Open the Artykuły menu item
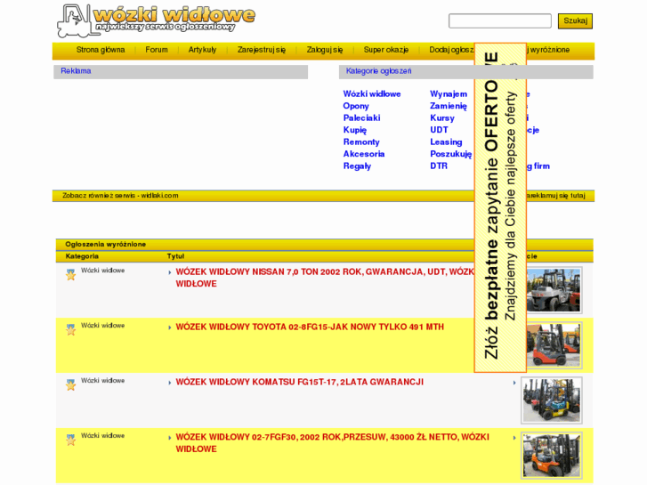This screenshot has height=485, width=647. [202, 50]
